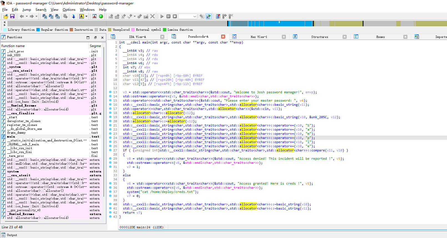447x238 pixels.
Task: Toggle breakpoint dot on line 42
Action: (110, 213)
